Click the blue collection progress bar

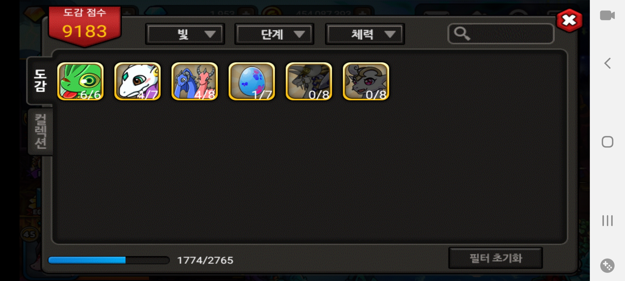pos(109,260)
